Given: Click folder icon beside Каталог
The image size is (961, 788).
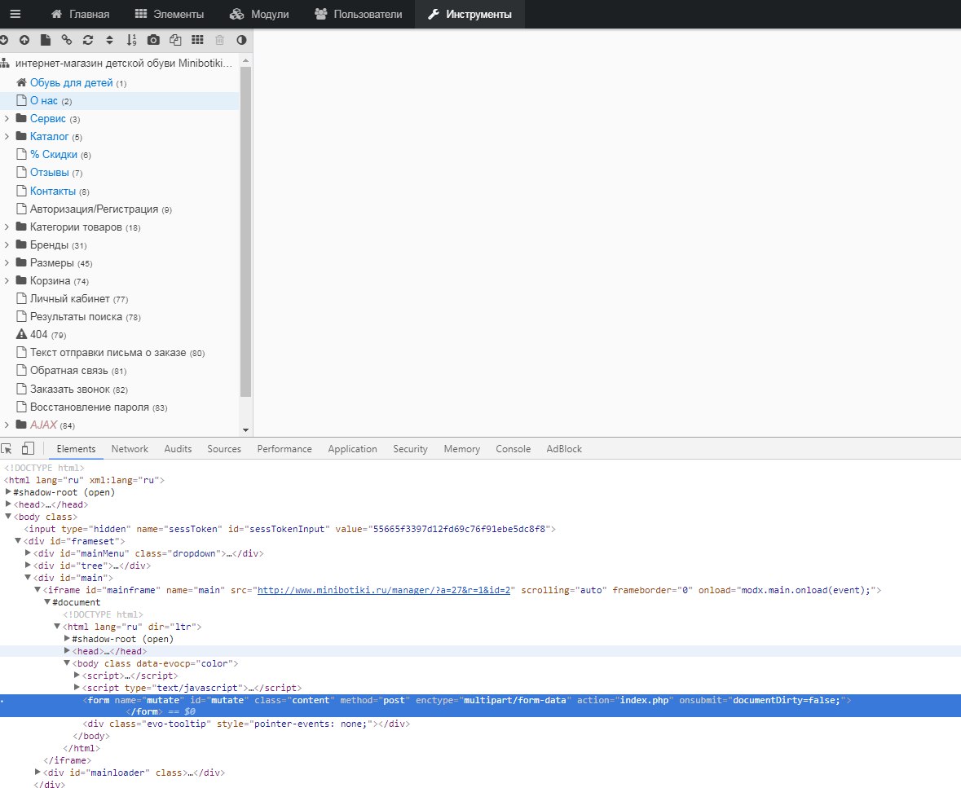Looking at the screenshot, I should pyautogui.click(x=21, y=136).
